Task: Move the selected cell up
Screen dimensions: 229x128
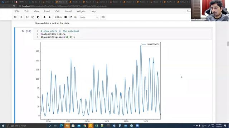Action: pos(44,17)
